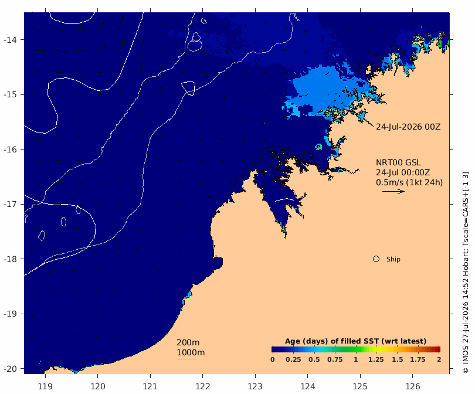Click the dark red colorbar end
This screenshot has width=475, height=394.
point(437,349)
